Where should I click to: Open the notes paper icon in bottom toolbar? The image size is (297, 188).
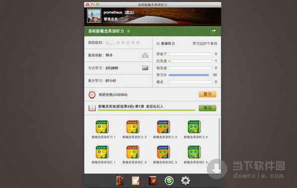pos(136,181)
